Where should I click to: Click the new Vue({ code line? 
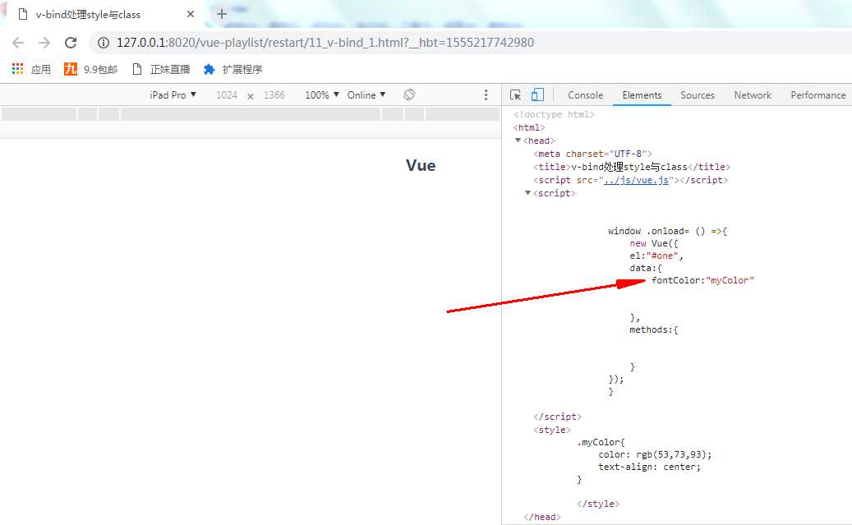click(654, 243)
